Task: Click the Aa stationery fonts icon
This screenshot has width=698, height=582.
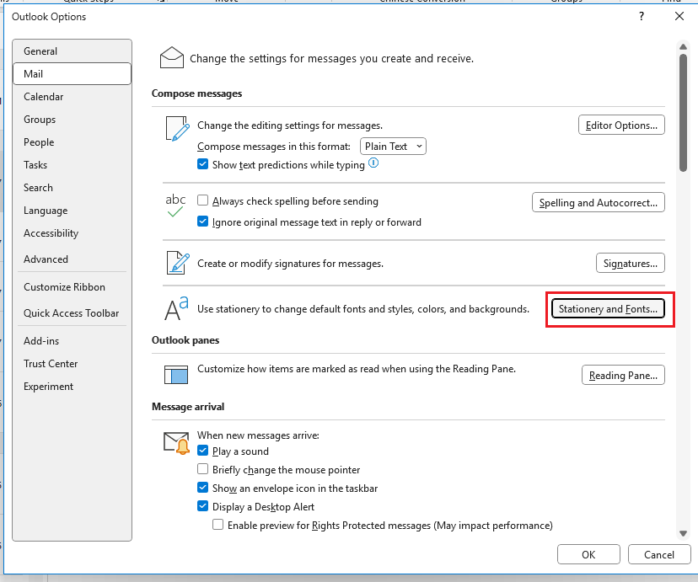Action: coord(176,308)
